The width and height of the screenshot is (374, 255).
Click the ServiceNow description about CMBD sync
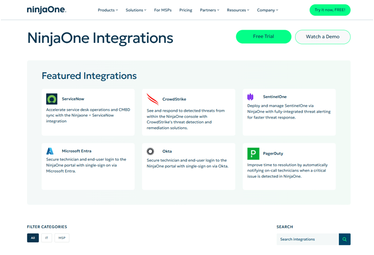88,116
